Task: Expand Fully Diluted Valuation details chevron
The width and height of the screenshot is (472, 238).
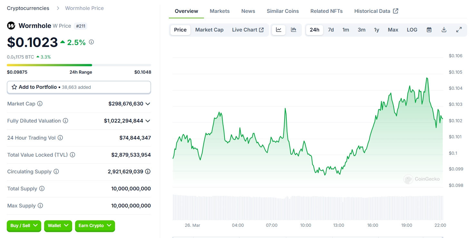Action: pyautogui.click(x=148, y=121)
